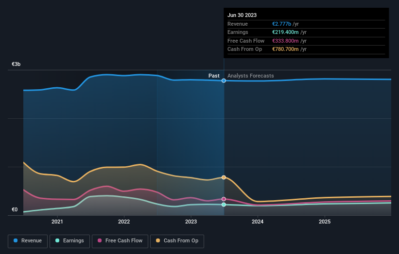Click the 2025 x-axis label
This screenshot has height=254, width=399.
pyautogui.click(x=325, y=222)
